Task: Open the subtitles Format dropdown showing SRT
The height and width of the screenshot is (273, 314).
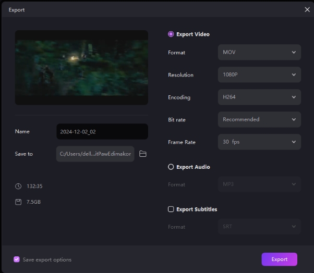Action: coord(259,227)
